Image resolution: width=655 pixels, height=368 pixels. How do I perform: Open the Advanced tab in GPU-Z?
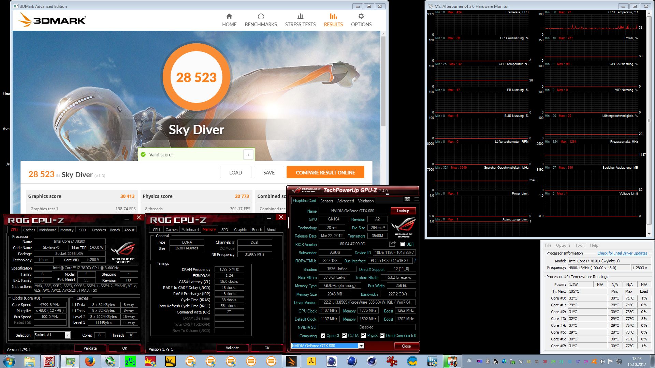tap(346, 201)
